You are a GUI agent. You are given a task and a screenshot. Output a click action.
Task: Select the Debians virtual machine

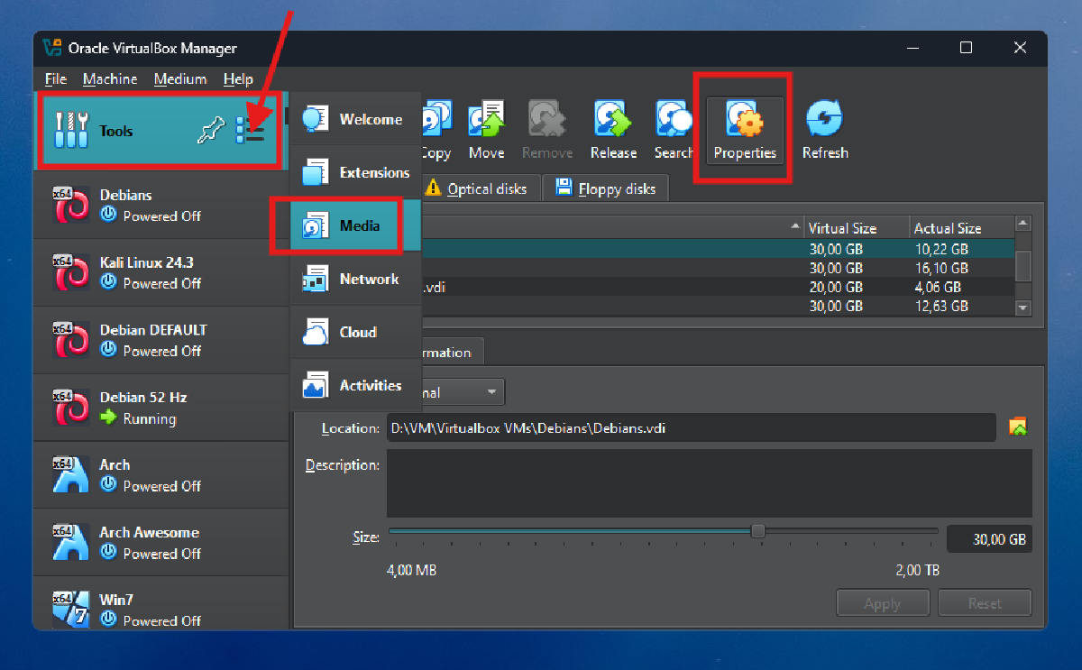(x=161, y=205)
